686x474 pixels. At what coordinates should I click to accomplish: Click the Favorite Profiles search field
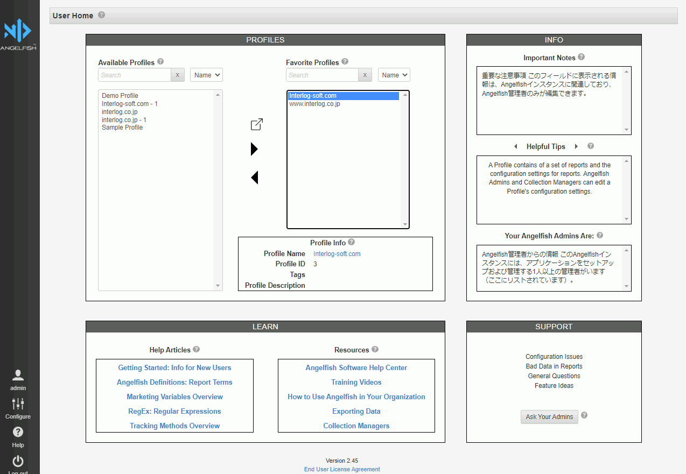tap(322, 75)
